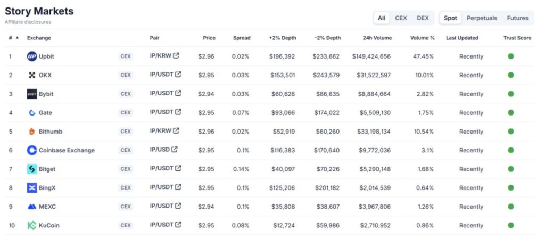Click the Bithumb exchange logo icon

click(x=32, y=132)
